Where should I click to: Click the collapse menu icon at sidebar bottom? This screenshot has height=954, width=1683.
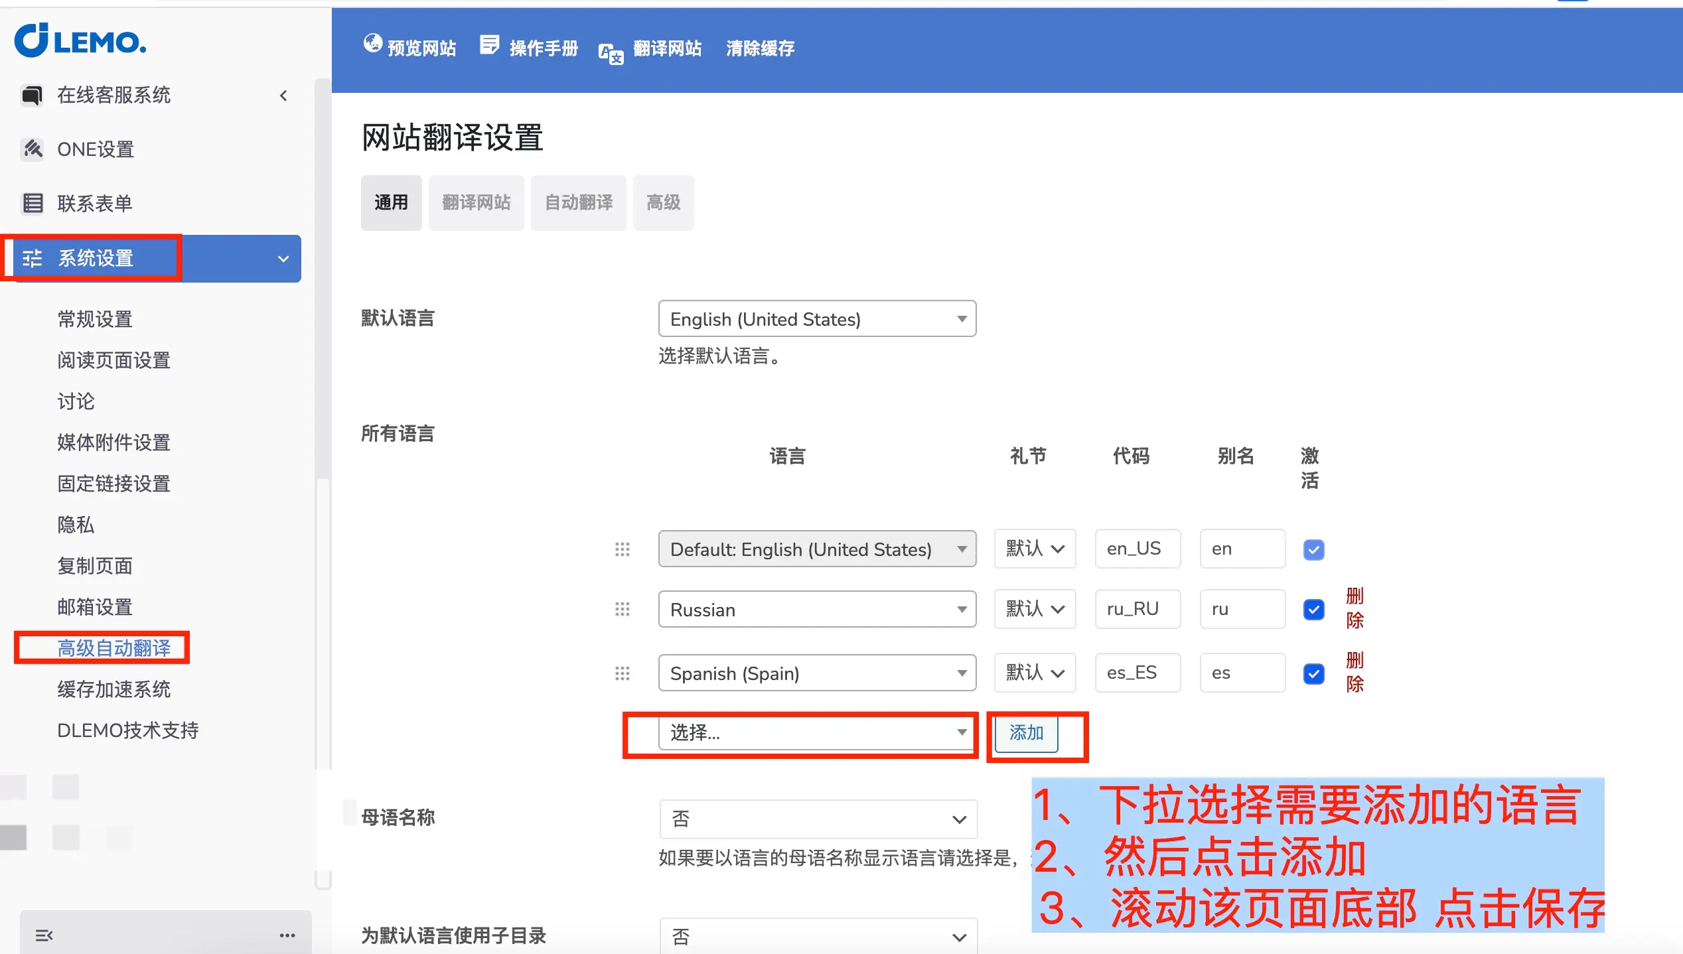44,935
